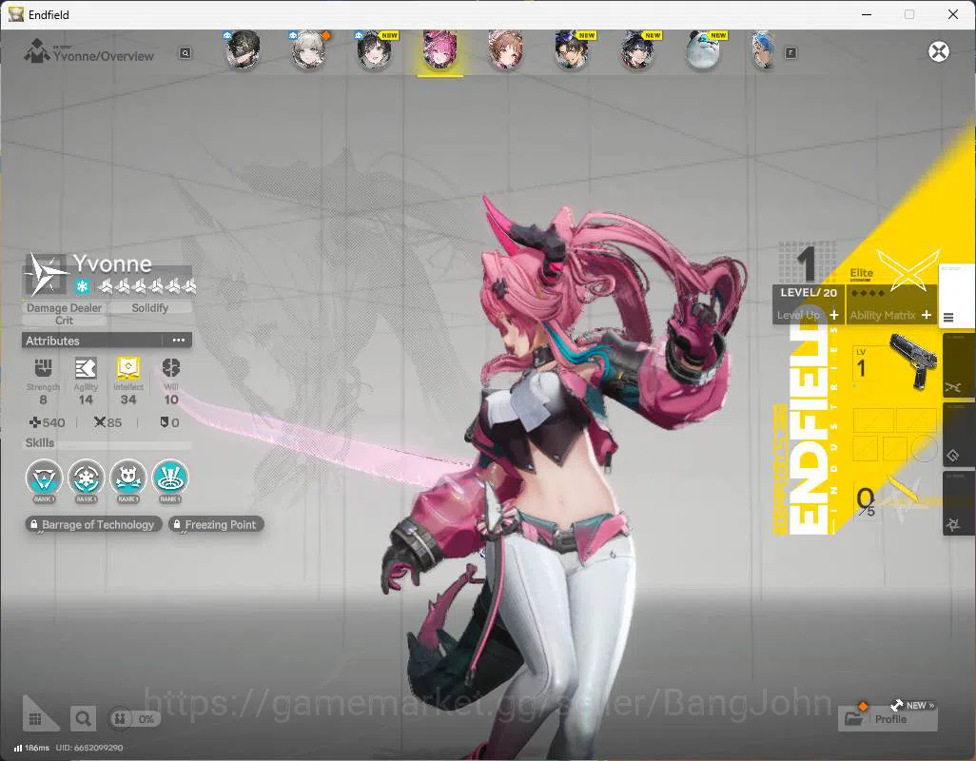Open the weapon side tab icon
The image size is (976, 761).
click(953, 388)
